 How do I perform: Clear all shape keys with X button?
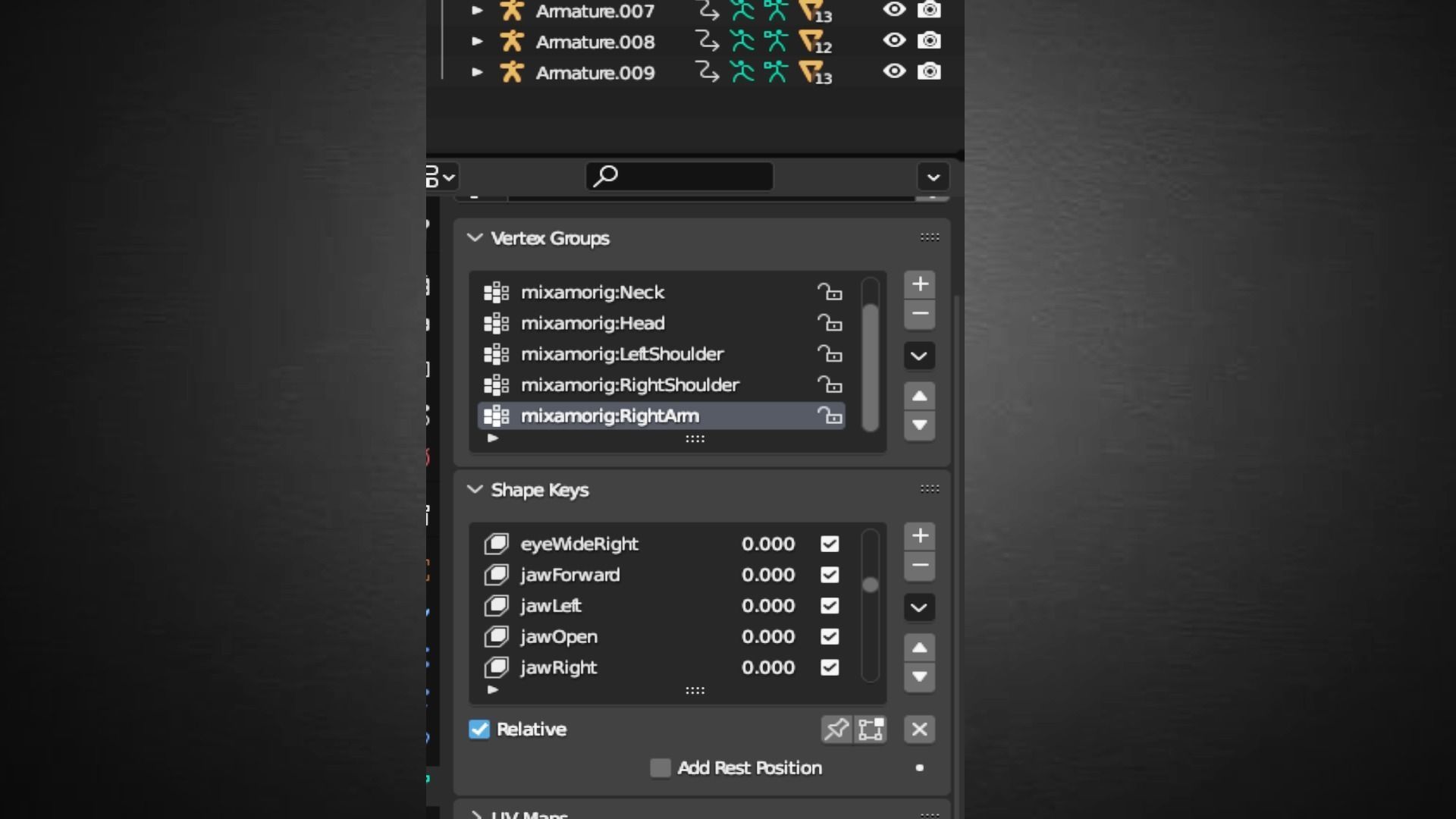[919, 730]
